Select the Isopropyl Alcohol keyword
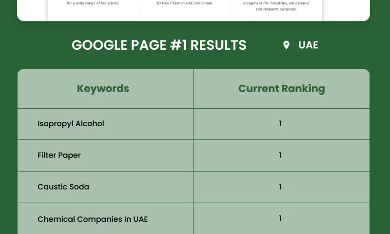The width and height of the screenshot is (390, 234). click(71, 124)
